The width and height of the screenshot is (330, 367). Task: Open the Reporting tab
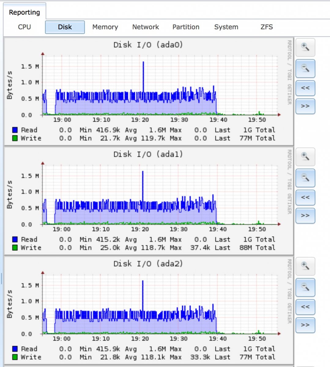[x=24, y=12]
